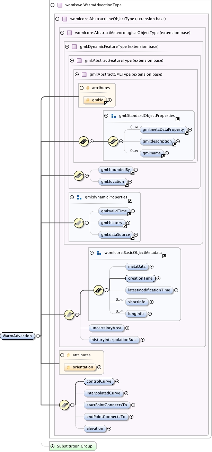This screenshot has width=212, height=452.
Task: Expand gml:boundedBy with its plus button
Action: [x=136, y=170]
